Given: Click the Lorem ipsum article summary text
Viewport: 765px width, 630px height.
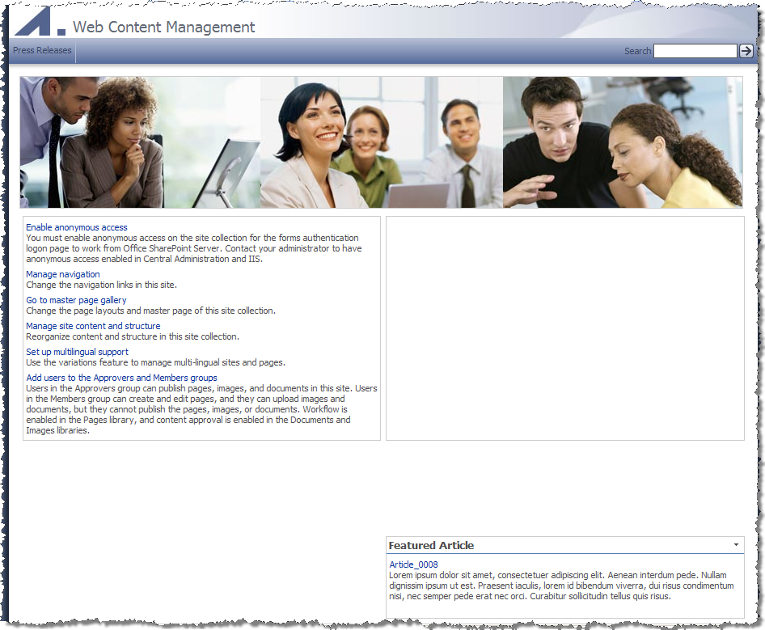Looking at the screenshot, I should [561, 586].
